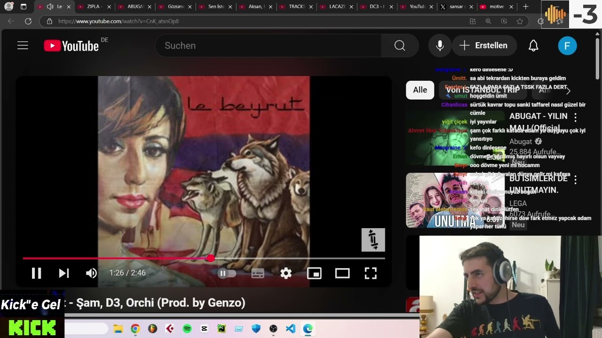
Task: Open a new browser tab
Action: tap(526, 7)
